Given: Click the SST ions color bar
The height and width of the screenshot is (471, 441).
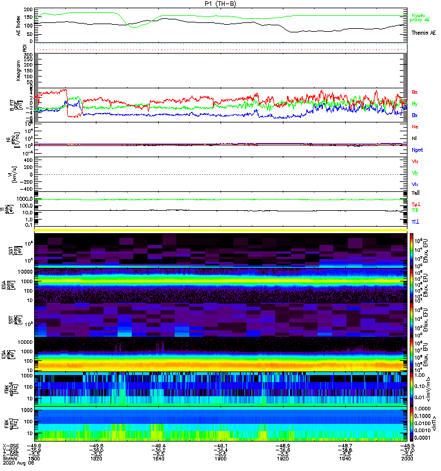Looking at the screenshot, I should click(411, 250).
